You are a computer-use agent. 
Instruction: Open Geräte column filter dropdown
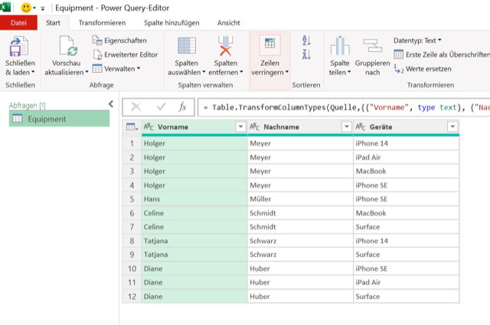[452, 126]
